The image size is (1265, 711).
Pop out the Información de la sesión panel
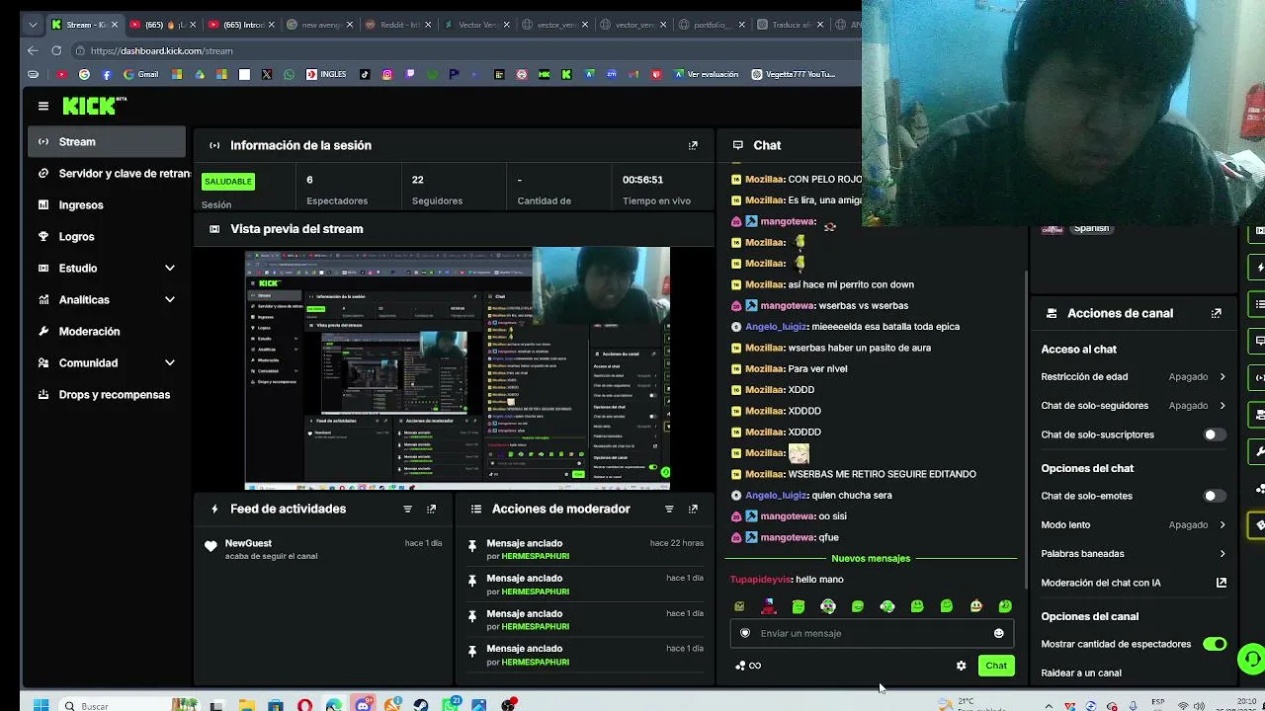pos(693,145)
